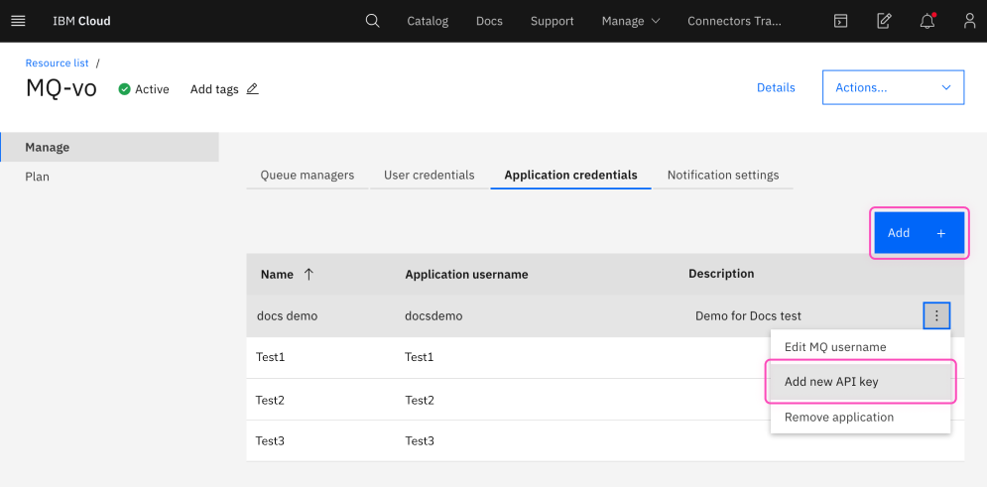Follow the Resource list breadcrumb link

point(57,63)
